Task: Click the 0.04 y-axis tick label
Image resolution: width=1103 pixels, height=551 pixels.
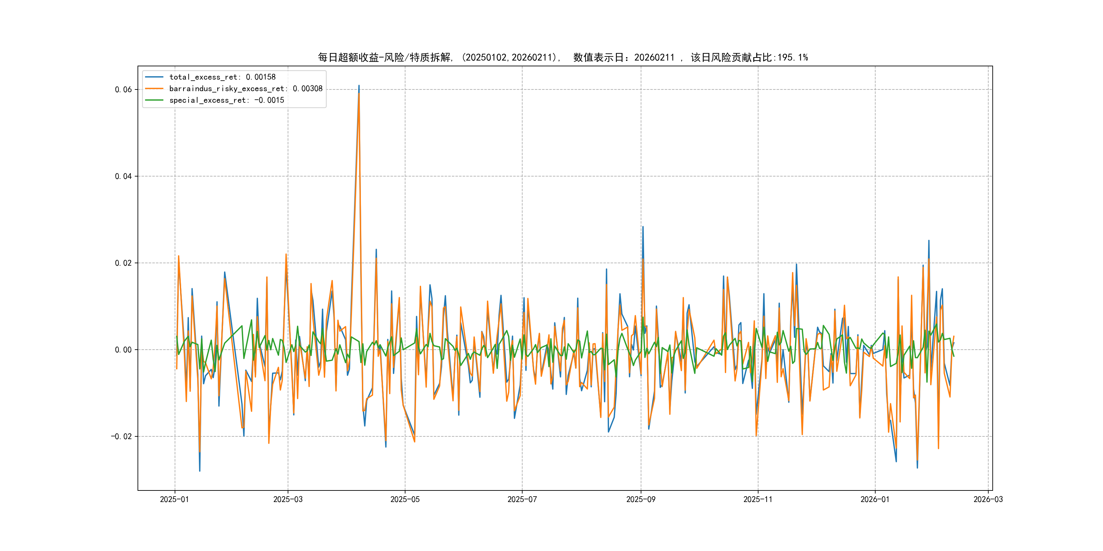Action: 123,176
